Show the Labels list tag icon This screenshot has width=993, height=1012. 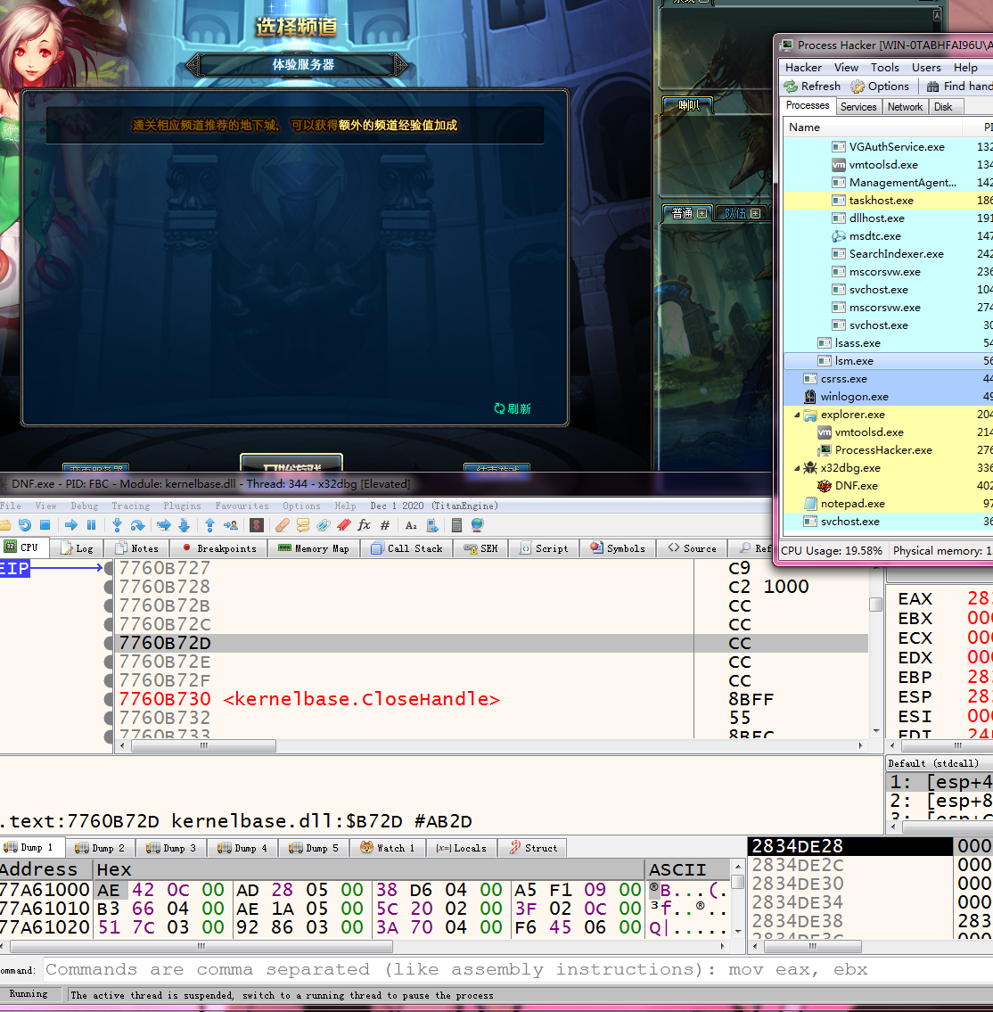[324, 525]
